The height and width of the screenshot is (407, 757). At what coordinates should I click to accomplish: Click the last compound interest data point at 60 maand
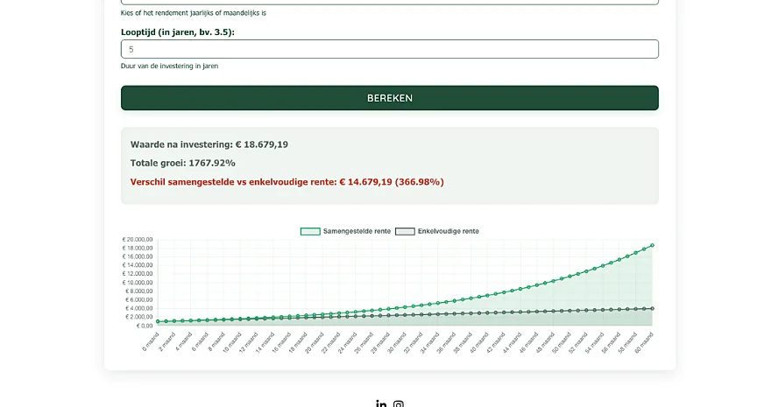652,245
